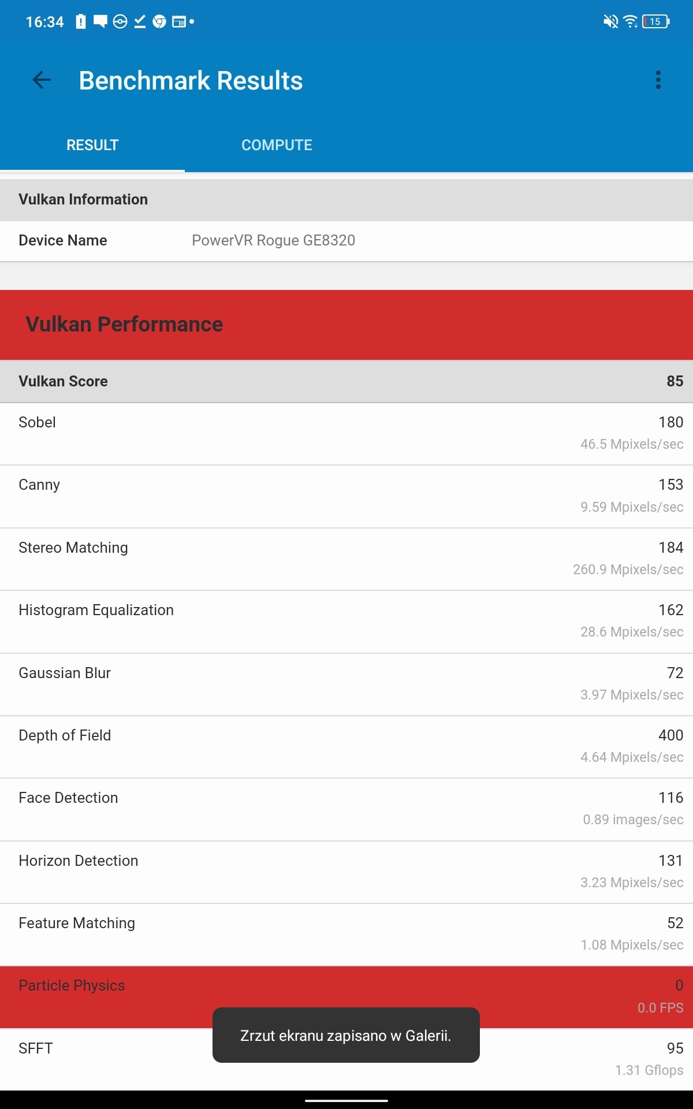Tap the screenshot saved toast message

coord(346,1035)
